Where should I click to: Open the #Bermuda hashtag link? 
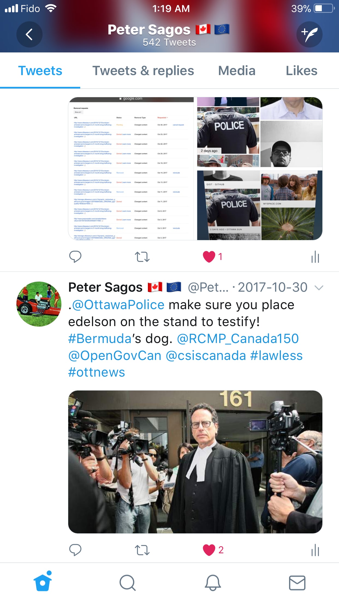pos(100,339)
